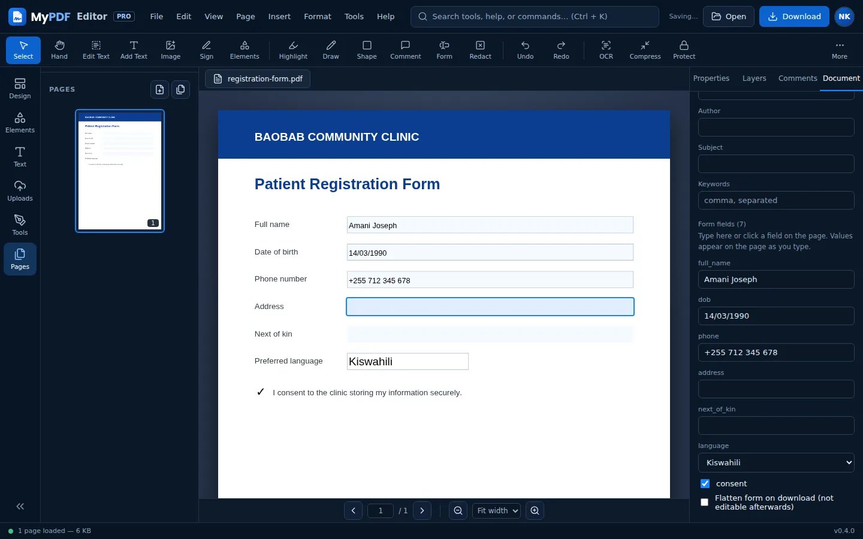
Task: Add a Comment with the toolbar
Action: click(406, 50)
